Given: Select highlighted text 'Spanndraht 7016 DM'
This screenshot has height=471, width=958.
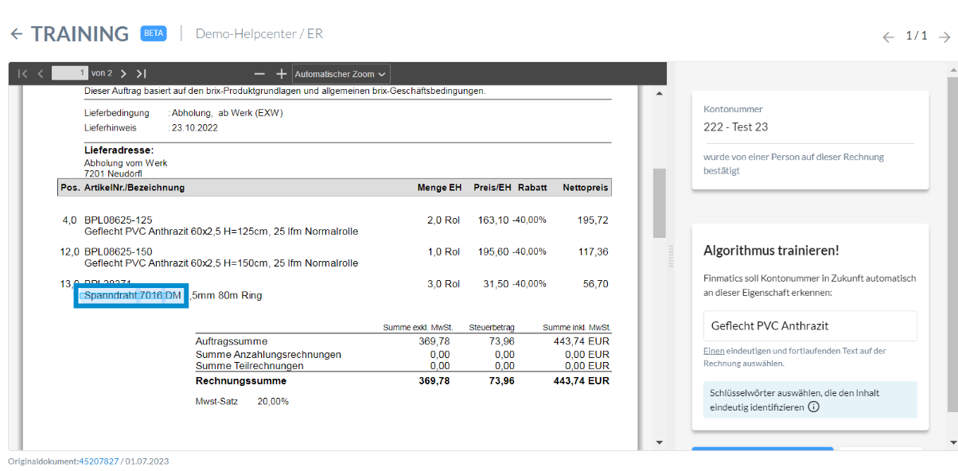Looking at the screenshot, I should [x=132, y=295].
